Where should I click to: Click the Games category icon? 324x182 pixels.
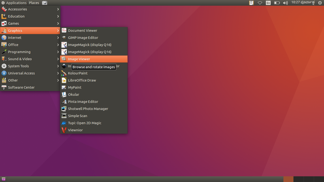point(4,23)
